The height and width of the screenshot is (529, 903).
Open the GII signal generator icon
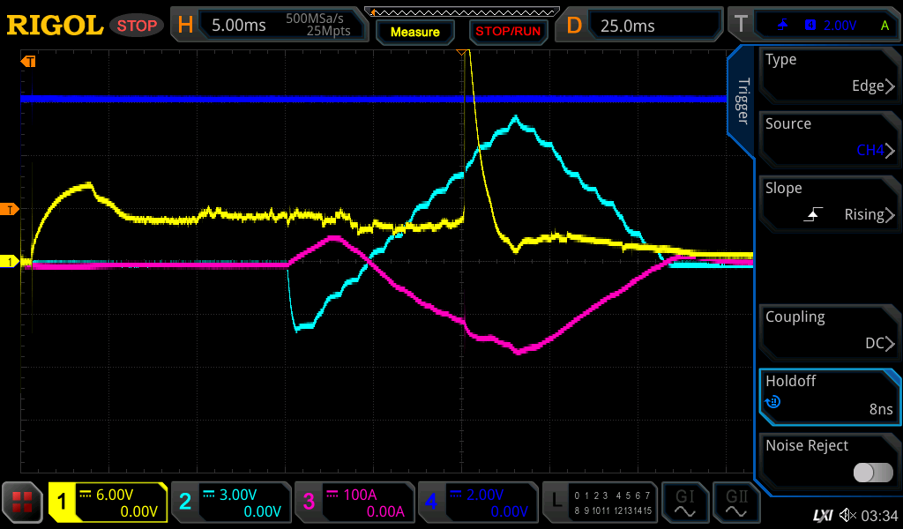click(x=736, y=503)
